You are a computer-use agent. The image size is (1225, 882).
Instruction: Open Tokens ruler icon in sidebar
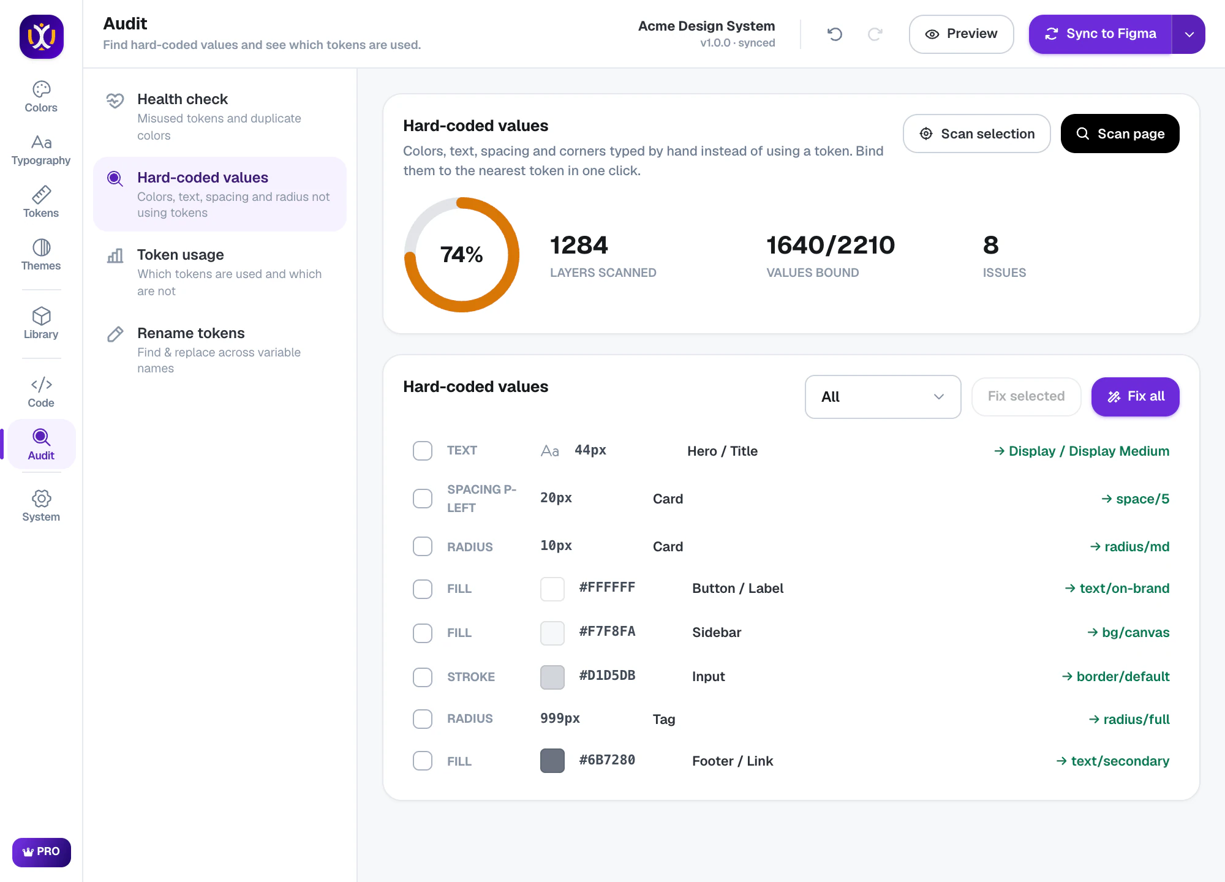coord(41,195)
